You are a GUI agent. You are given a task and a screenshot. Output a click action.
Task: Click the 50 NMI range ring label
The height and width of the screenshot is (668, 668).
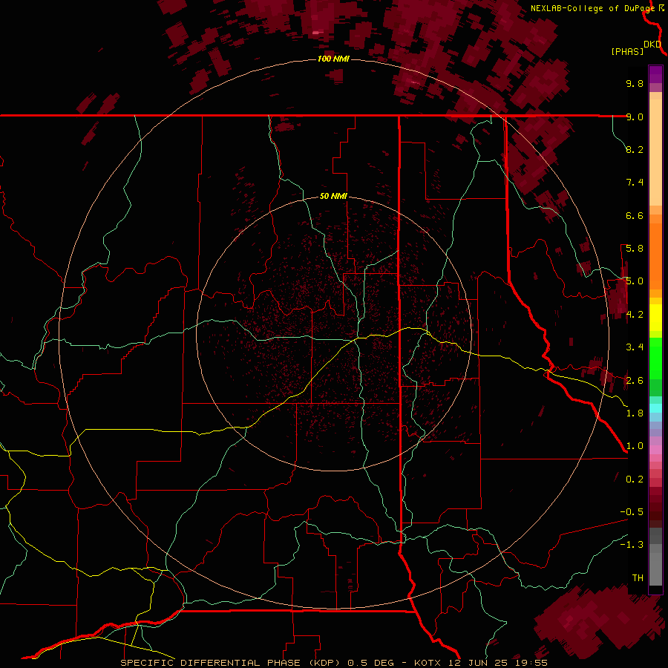click(x=333, y=196)
